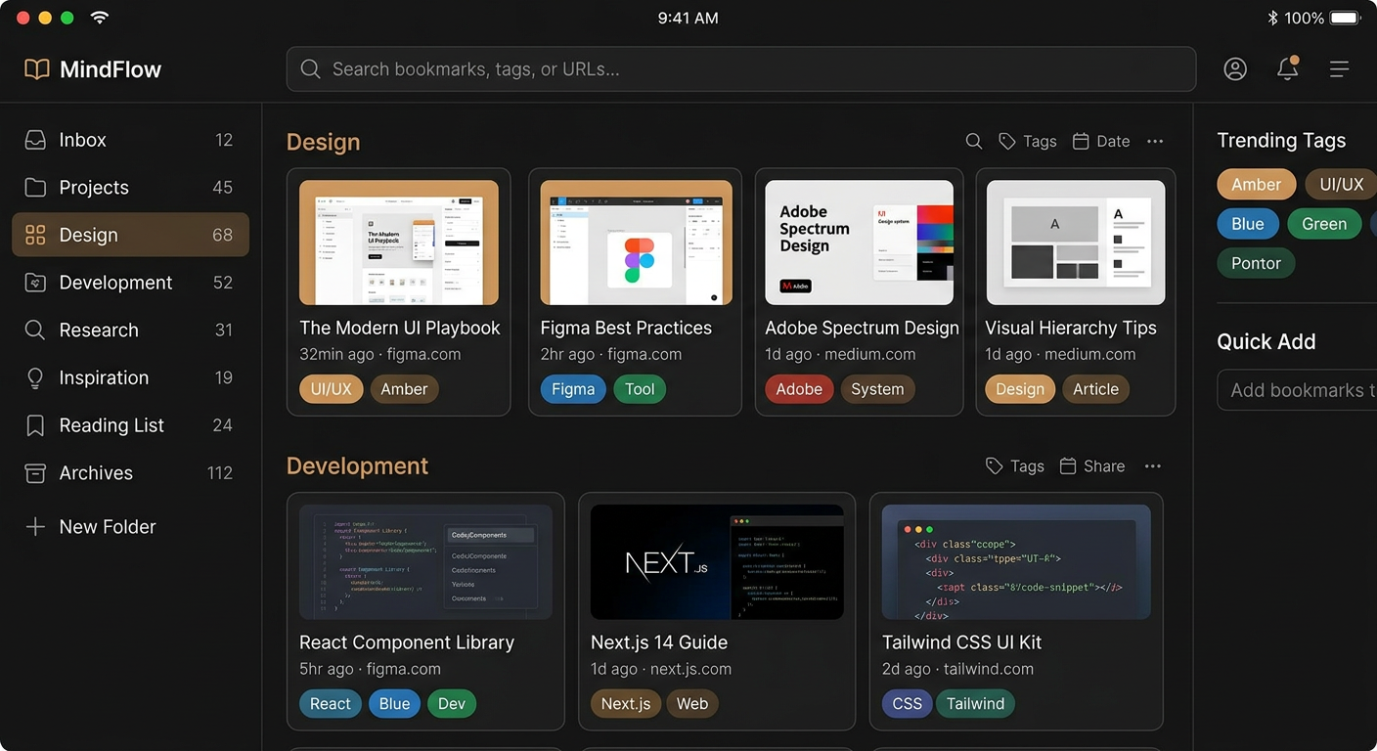Create a New Folder from sidebar
The height and width of the screenshot is (751, 1377).
click(90, 527)
